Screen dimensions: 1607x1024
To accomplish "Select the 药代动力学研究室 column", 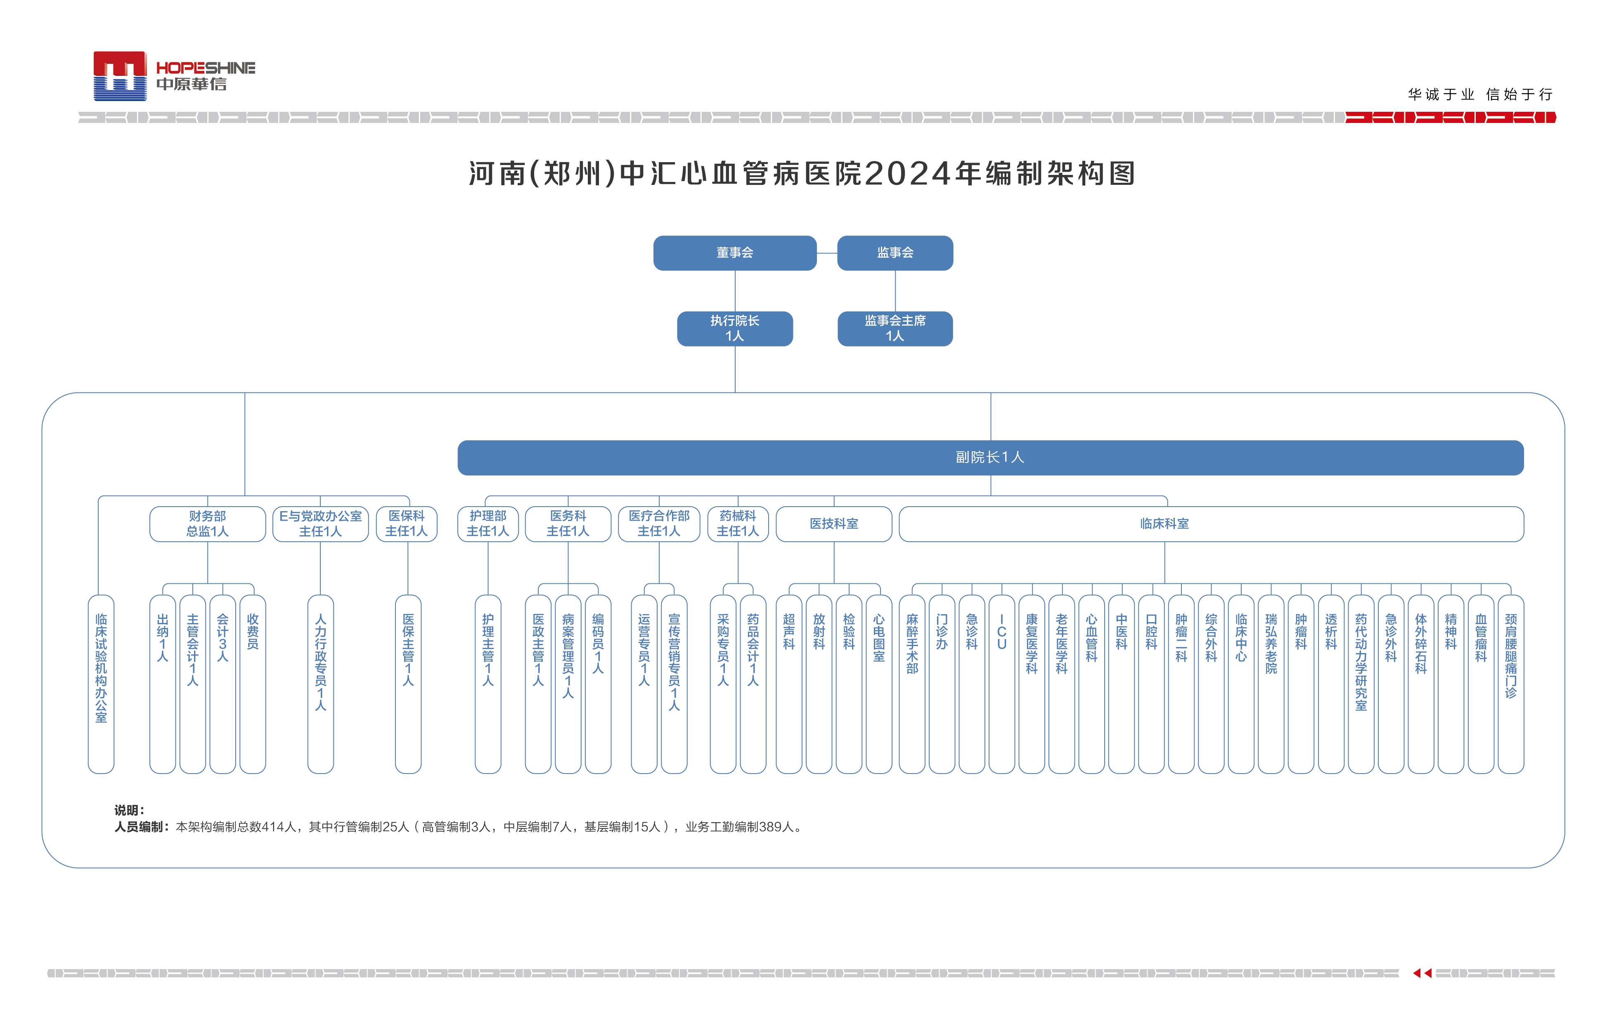I will pyautogui.click(x=1361, y=684).
